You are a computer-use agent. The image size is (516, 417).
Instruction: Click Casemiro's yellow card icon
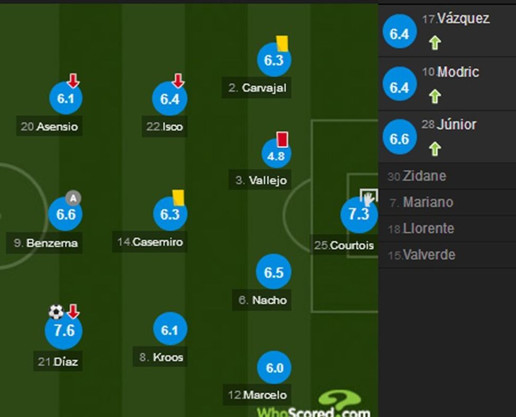(178, 197)
